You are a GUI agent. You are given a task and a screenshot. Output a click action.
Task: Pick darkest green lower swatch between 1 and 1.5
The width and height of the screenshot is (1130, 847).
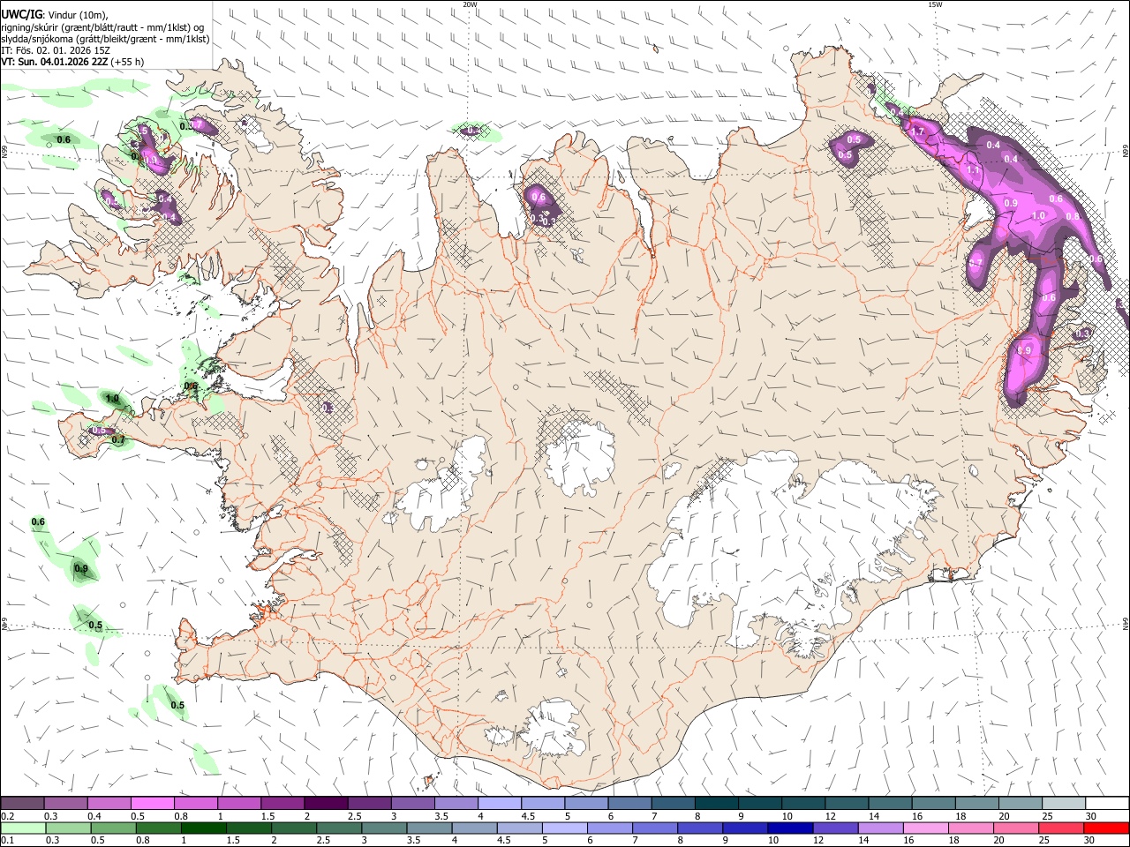(x=203, y=828)
